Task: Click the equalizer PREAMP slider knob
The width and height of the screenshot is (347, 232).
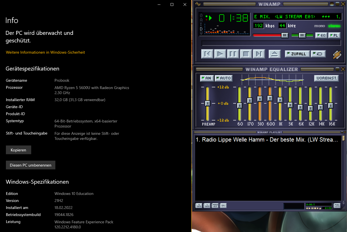Action: (207, 103)
